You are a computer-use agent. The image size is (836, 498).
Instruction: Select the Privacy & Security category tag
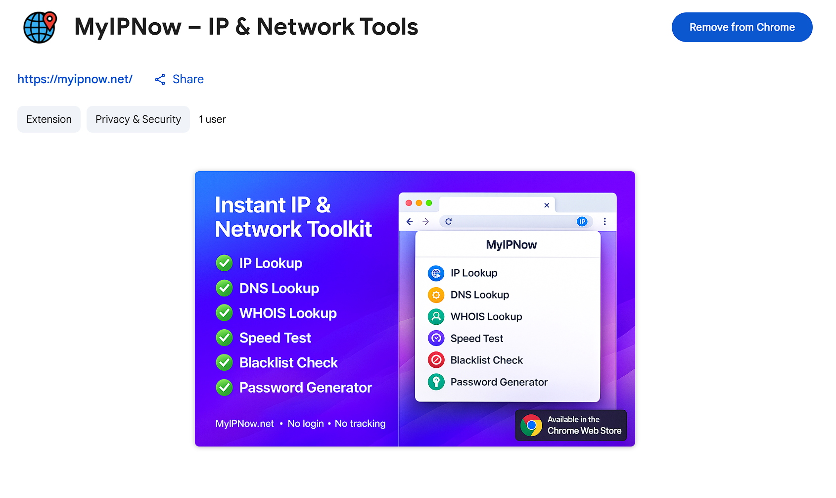coord(138,119)
